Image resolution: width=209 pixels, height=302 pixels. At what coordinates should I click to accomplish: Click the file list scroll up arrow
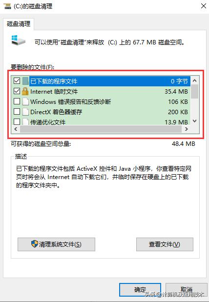(x=195, y=81)
